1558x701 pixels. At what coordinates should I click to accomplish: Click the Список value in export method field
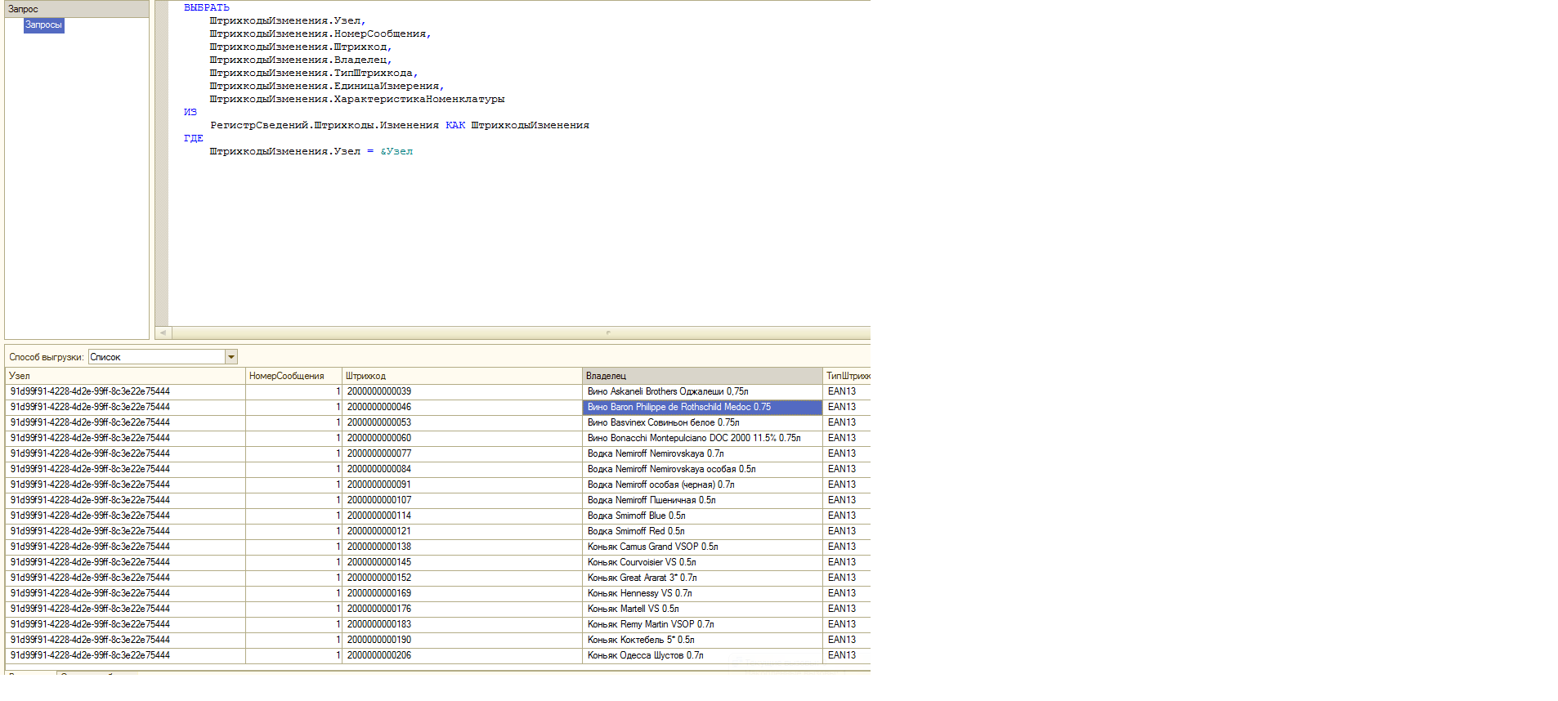point(155,357)
